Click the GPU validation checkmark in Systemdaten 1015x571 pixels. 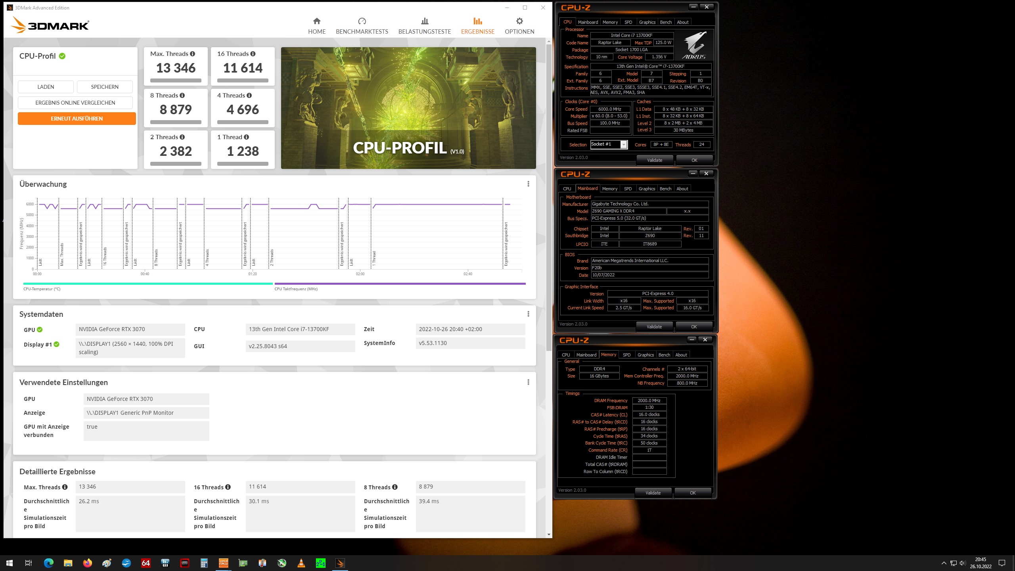[x=40, y=330]
